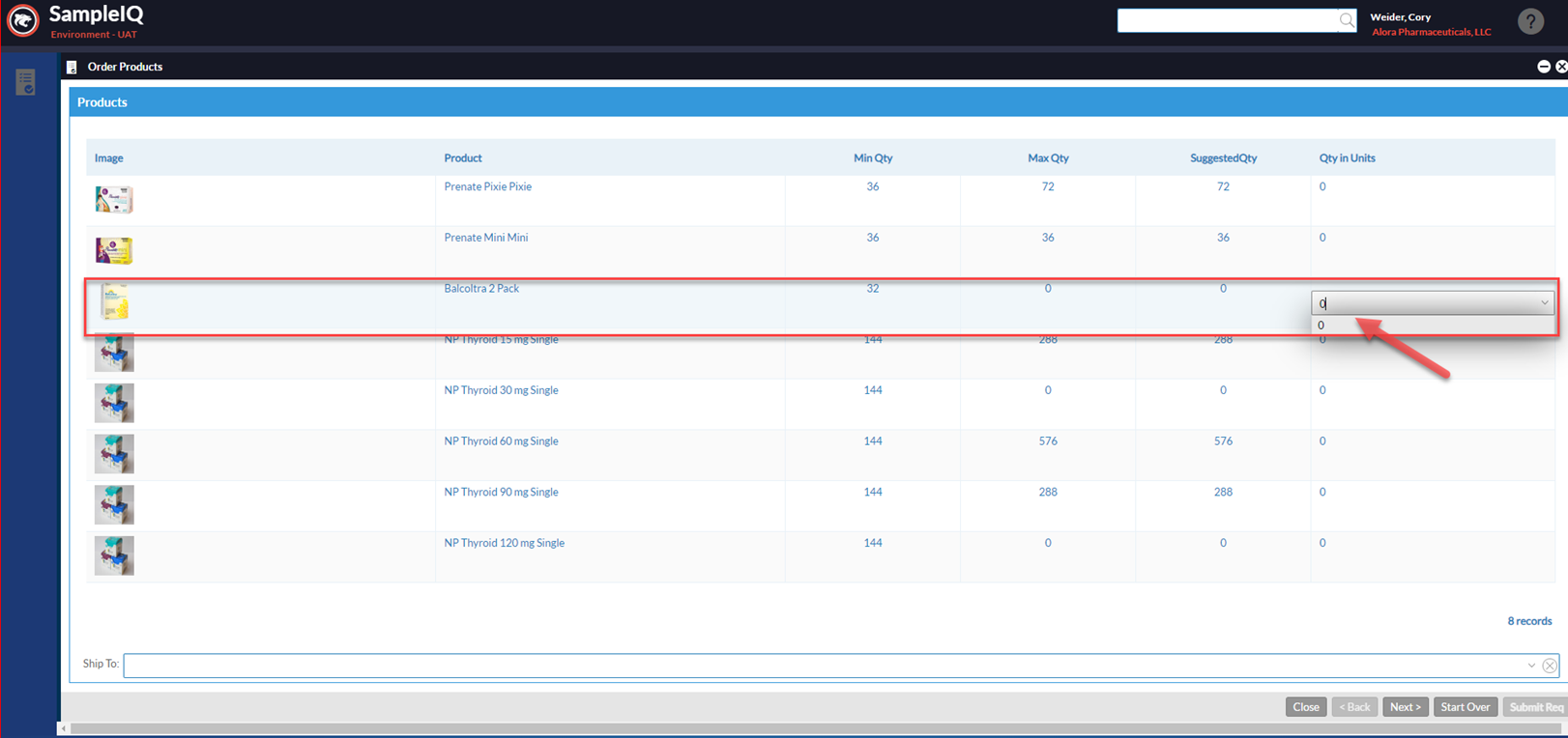Click the disabled Back button
This screenshot has height=738, width=1568.
[x=1354, y=707]
